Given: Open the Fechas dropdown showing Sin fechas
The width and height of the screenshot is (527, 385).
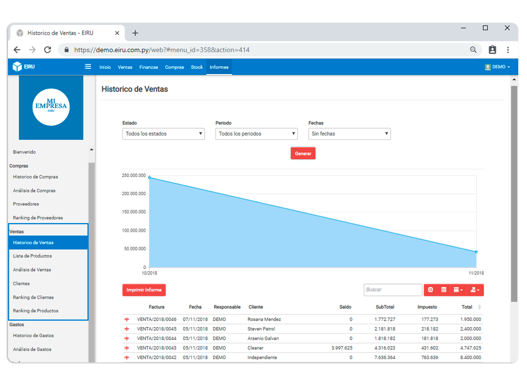Looking at the screenshot, I should pos(349,134).
